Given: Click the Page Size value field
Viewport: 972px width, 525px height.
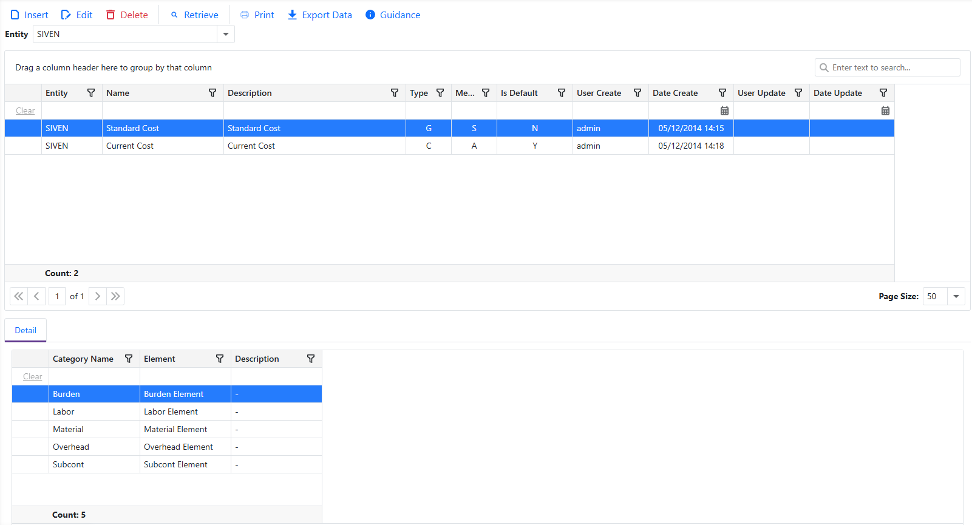Looking at the screenshot, I should click(935, 296).
